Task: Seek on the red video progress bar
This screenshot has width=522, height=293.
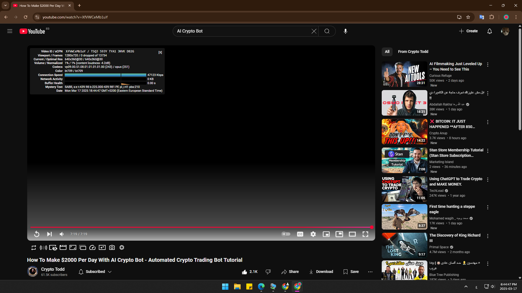Action: coord(201,227)
